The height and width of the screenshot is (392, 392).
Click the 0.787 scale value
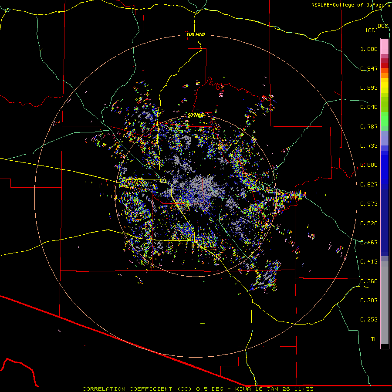369,126
